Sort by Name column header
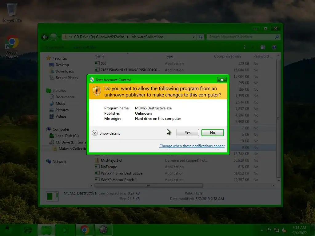This screenshot has width=315, height=236. [x=99, y=56]
